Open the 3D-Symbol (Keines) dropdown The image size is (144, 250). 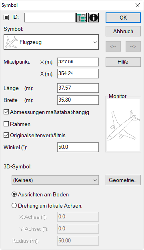tap(55, 180)
